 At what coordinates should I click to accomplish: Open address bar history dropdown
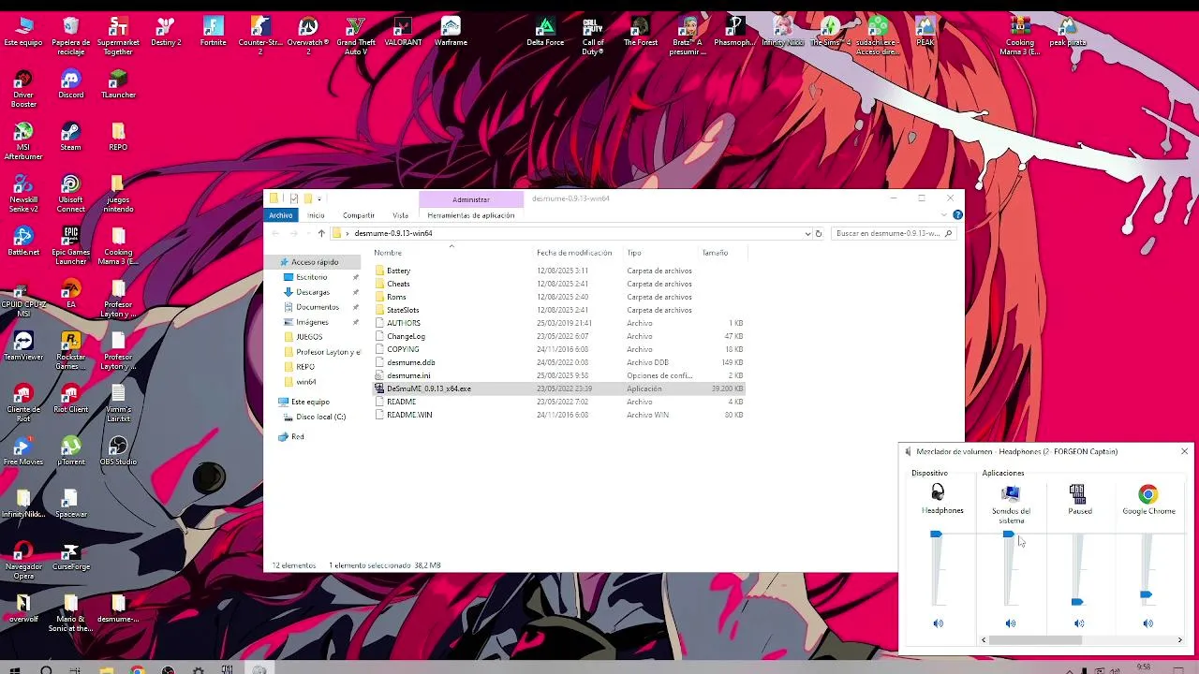click(x=807, y=233)
